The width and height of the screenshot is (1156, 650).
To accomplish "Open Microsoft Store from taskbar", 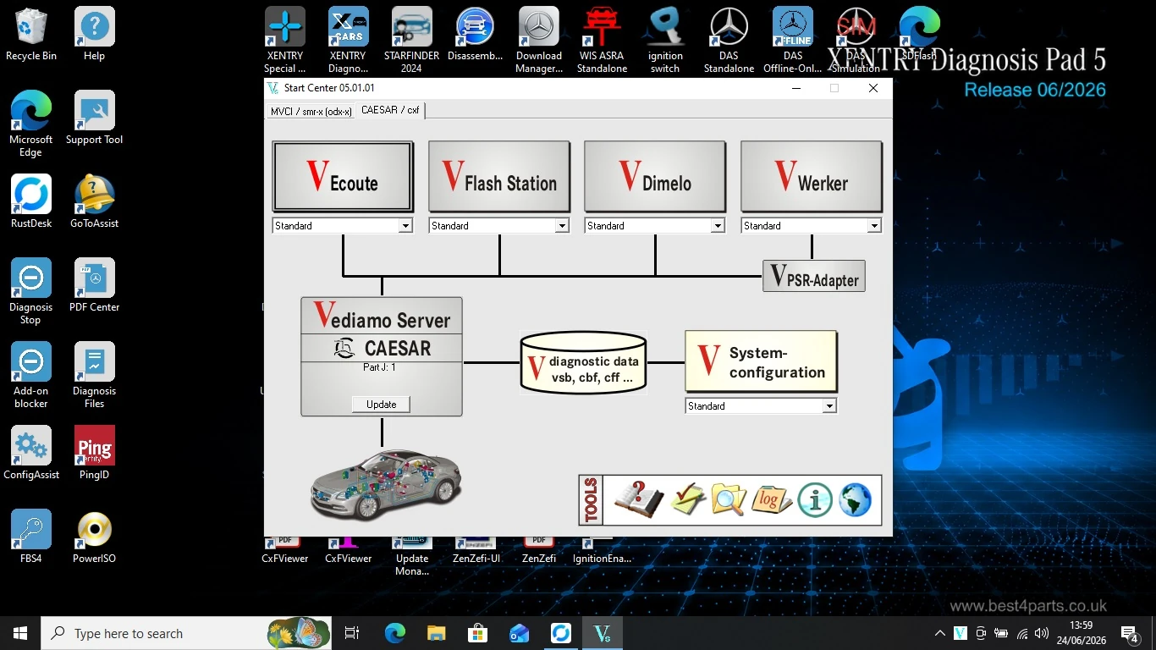I will [477, 633].
